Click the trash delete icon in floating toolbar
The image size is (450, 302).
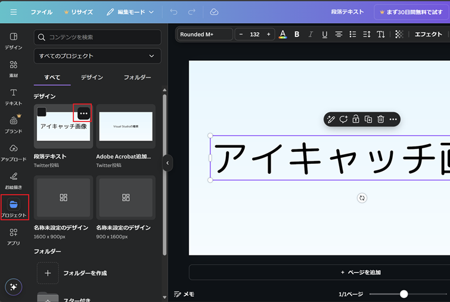coord(380,119)
